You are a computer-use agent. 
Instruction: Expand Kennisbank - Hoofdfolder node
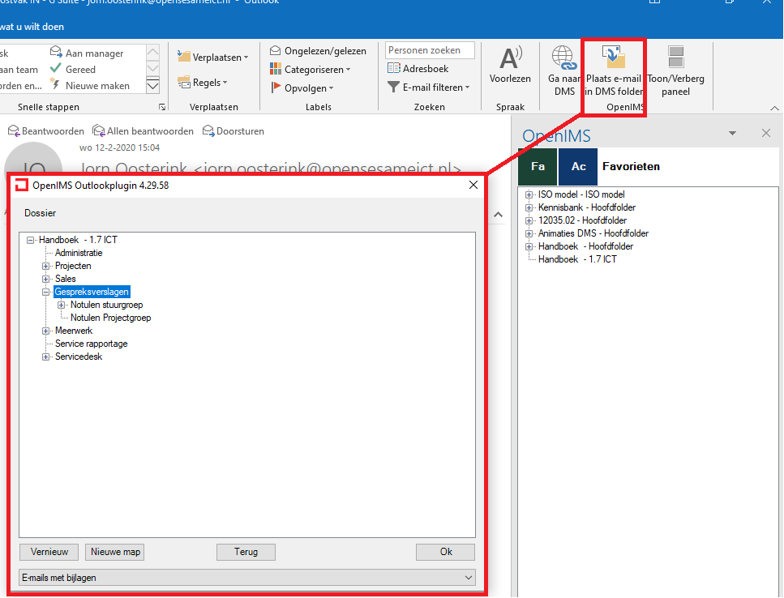[529, 207]
